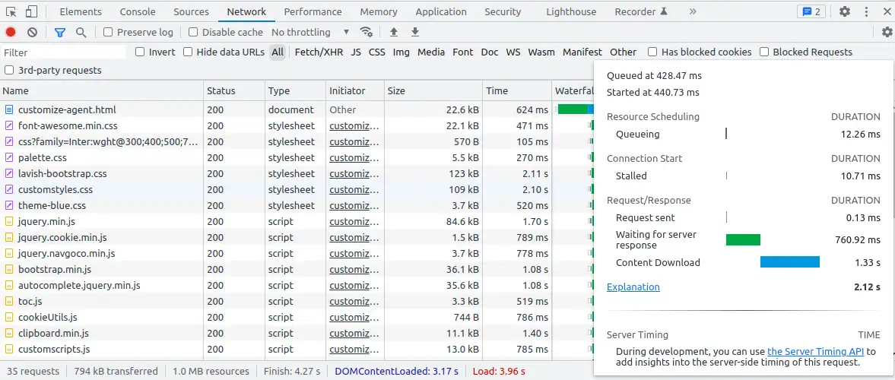Open the Server Timing API link
The image size is (895, 380).
click(x=816, y=351)
